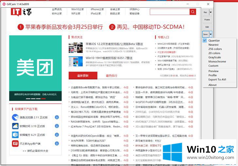The image size is (238, 166).
Task: Open iPhone之家 navigation link
Action: click(x=97, y=9)
